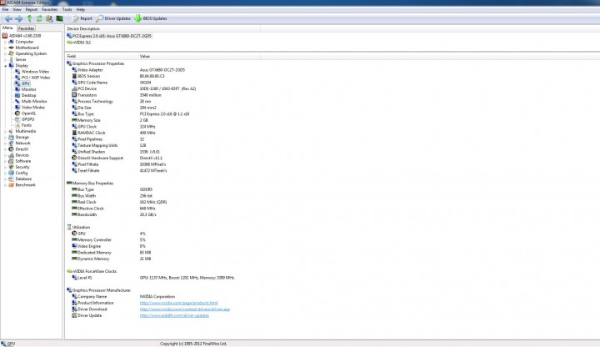Go back with the blue left arrow
The image size is (600, 347).
tap(8, 18)
